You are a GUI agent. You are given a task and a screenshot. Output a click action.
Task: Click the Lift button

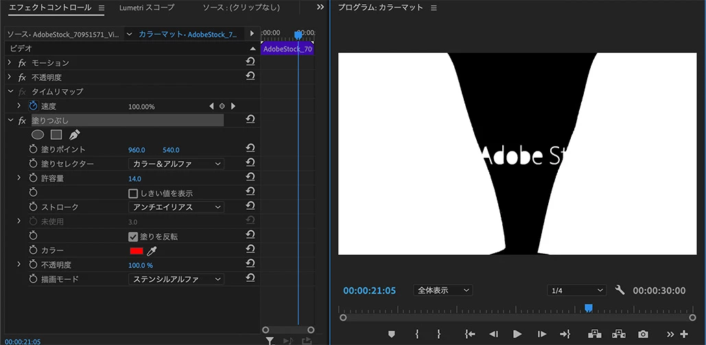click(x=594, y=334)
